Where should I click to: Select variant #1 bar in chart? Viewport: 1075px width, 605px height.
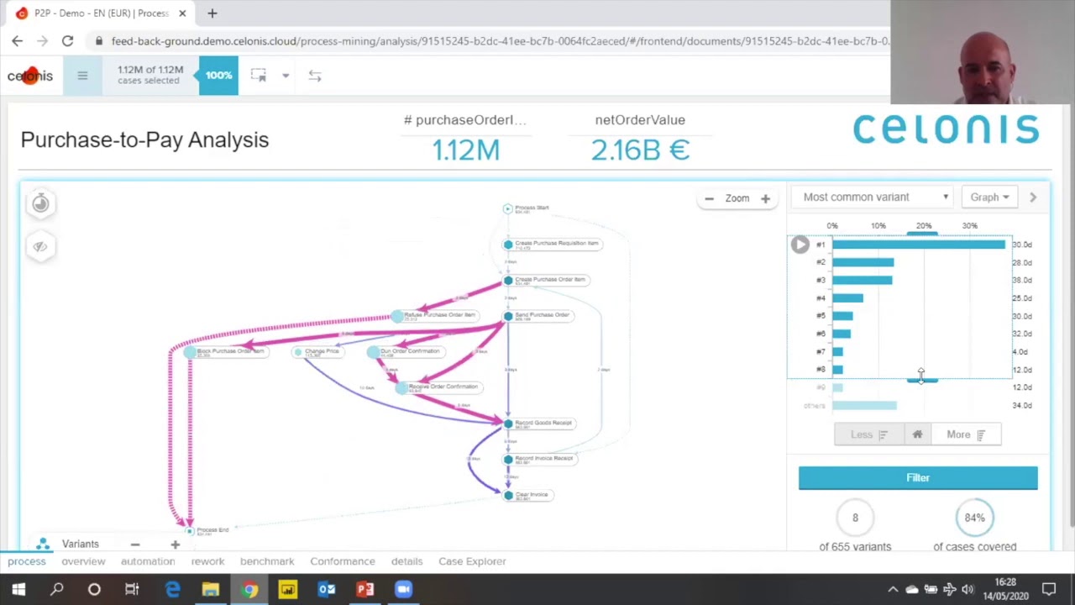(919, 245)
